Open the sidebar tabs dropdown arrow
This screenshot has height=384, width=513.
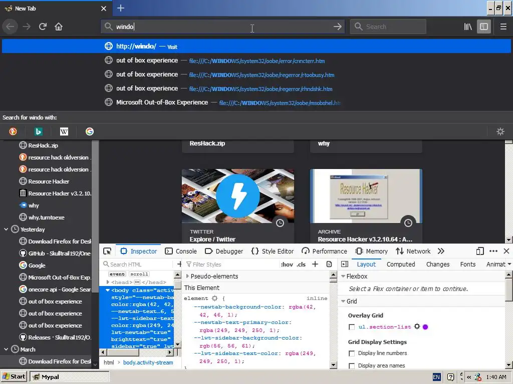coord(509,264)
